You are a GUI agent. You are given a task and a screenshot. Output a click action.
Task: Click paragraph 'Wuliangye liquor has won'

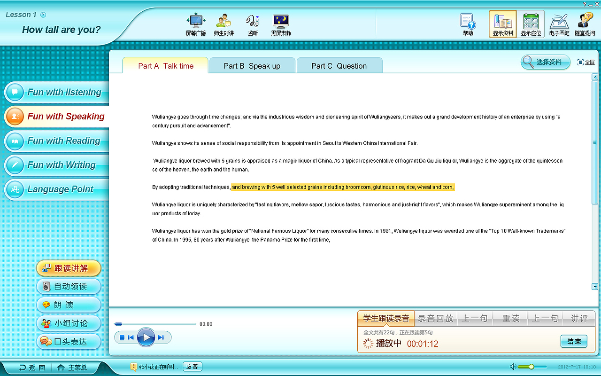click(x=359, y=235)
